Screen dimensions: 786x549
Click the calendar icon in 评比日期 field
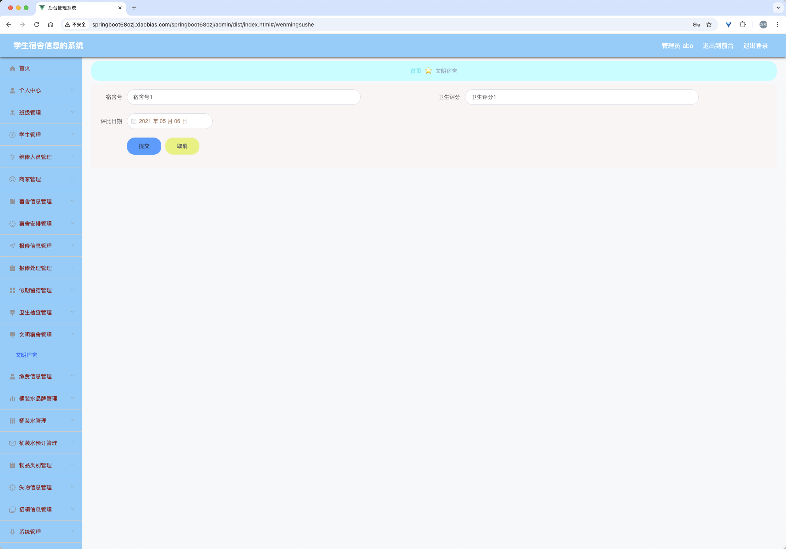click(x=134, y=122)
